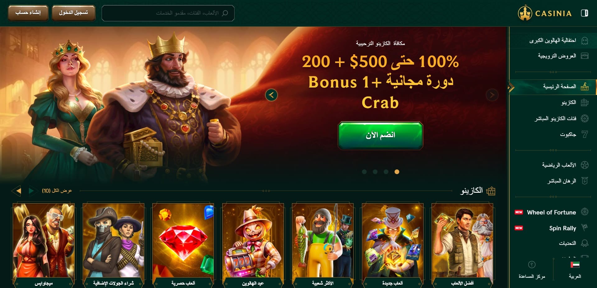This screenshot has width=597, height=288.
Task: Click the sports football icon in the sidebar
Action: point(585,165)
